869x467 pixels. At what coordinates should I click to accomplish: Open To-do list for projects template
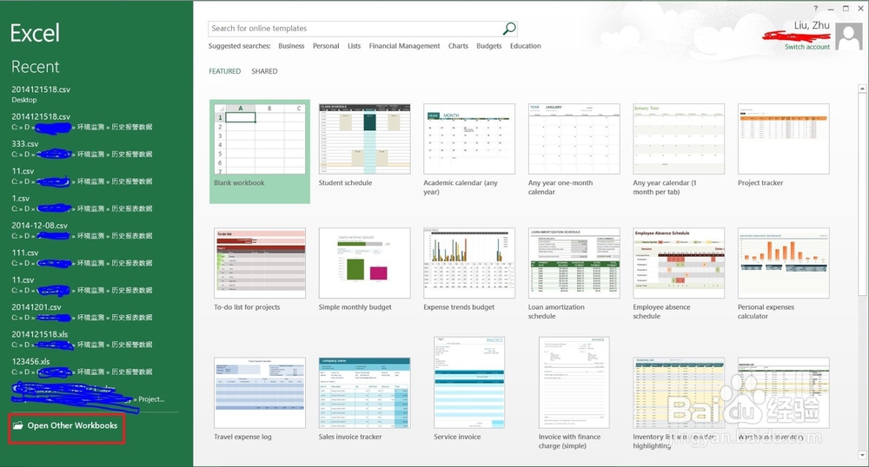[259, 270]
